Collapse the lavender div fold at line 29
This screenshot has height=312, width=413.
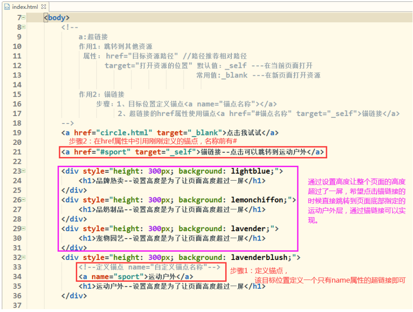[x=23, y=228]
